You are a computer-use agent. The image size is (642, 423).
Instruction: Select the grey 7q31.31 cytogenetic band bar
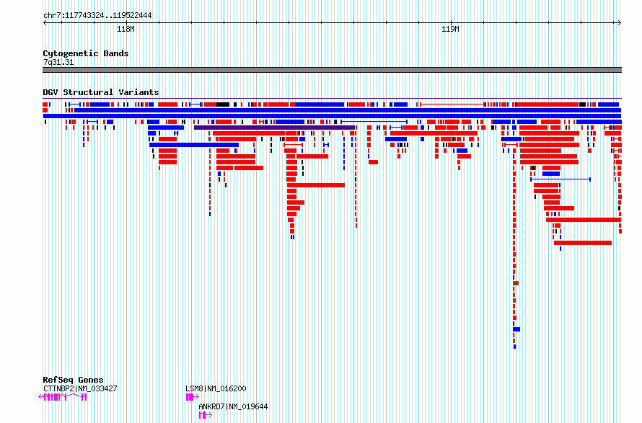[x=332, y=70]
